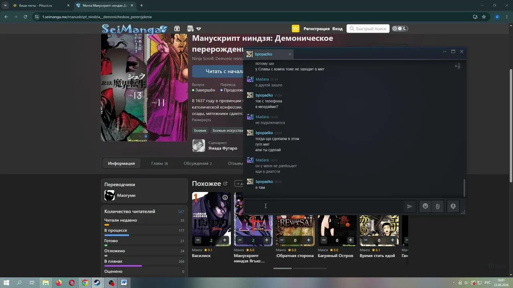Close the bpopadko chat tab
513x288 pixels.
(290, 54)
